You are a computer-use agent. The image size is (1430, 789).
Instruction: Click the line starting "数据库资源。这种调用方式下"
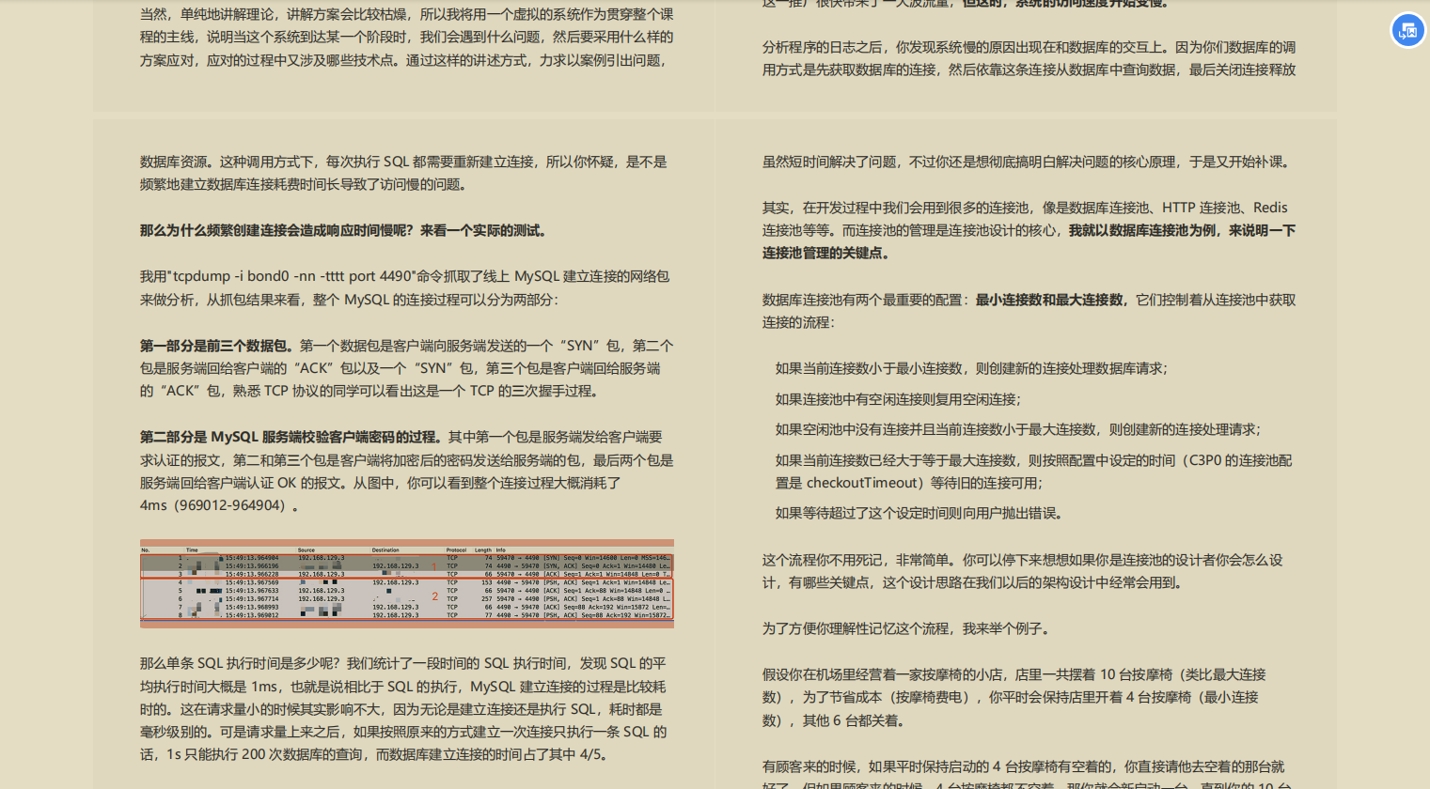pos(403,162)
